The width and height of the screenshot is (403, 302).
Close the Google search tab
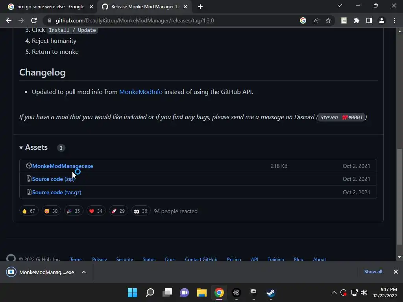[91, 7]
